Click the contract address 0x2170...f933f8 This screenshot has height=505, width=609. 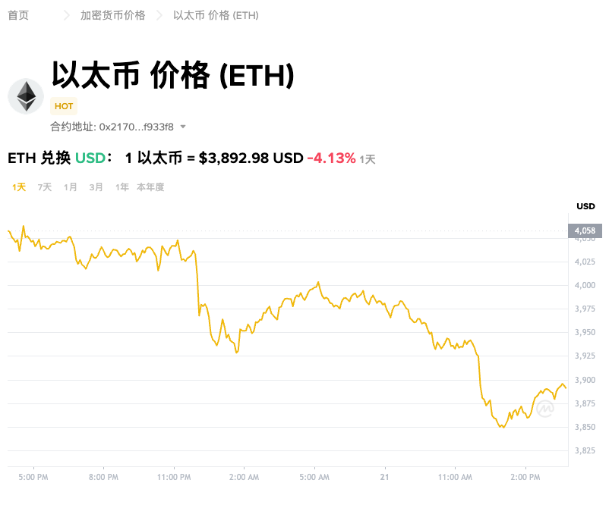(x=135, y=127)
